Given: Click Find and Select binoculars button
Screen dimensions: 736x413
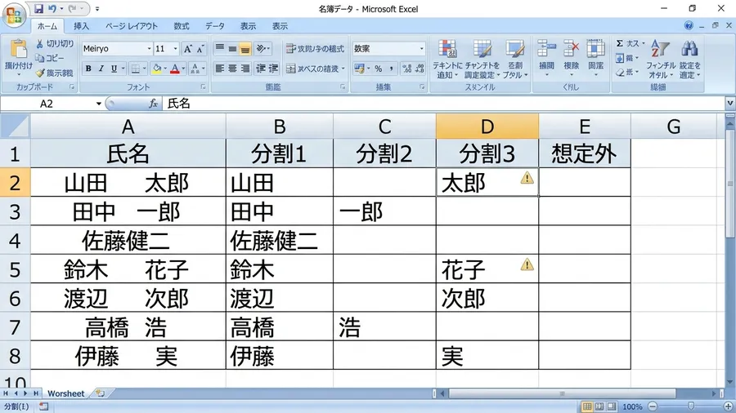Looking at the screenshot, I should [689, 59].
